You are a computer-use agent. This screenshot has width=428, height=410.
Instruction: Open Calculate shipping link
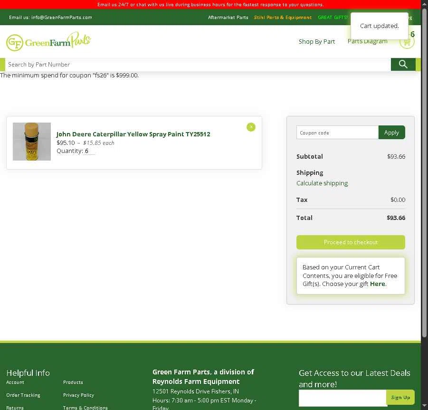[322, 183]
